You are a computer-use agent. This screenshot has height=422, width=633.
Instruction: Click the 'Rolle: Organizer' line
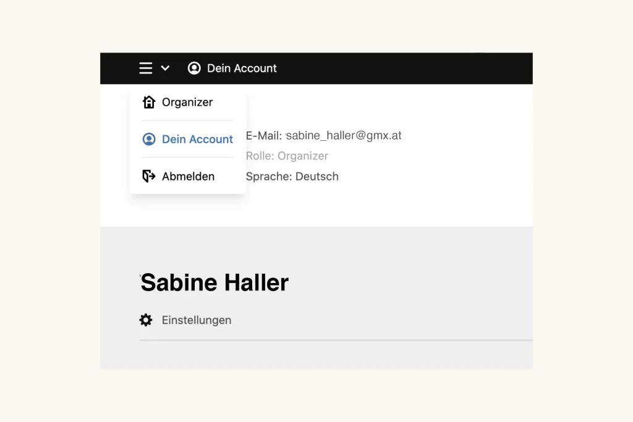point(287,156)
